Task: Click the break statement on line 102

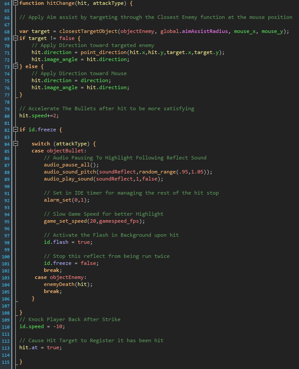Action: [x=53, y=270]
